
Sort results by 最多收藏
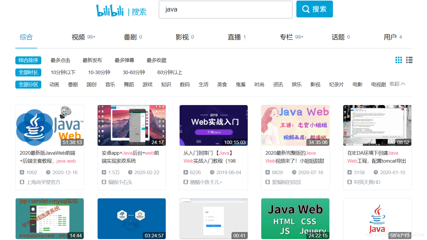click(157, 60)
